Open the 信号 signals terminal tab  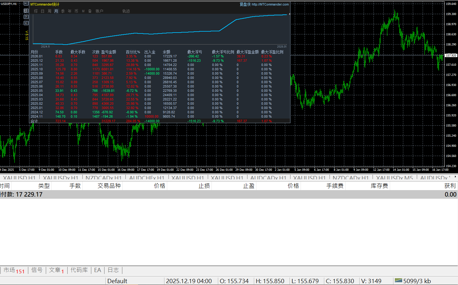coord(37,270)
